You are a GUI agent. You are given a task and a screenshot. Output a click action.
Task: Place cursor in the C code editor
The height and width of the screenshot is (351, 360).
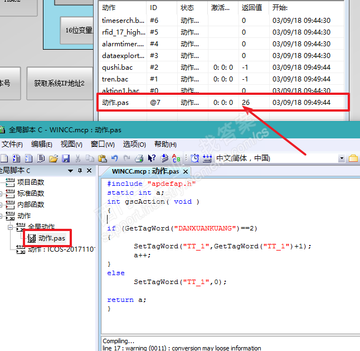231,256
